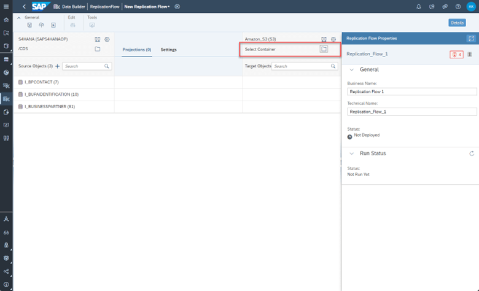The image size is (479, 291).
Task: Click icon right of validation messages badge
Action: [470, 55]
